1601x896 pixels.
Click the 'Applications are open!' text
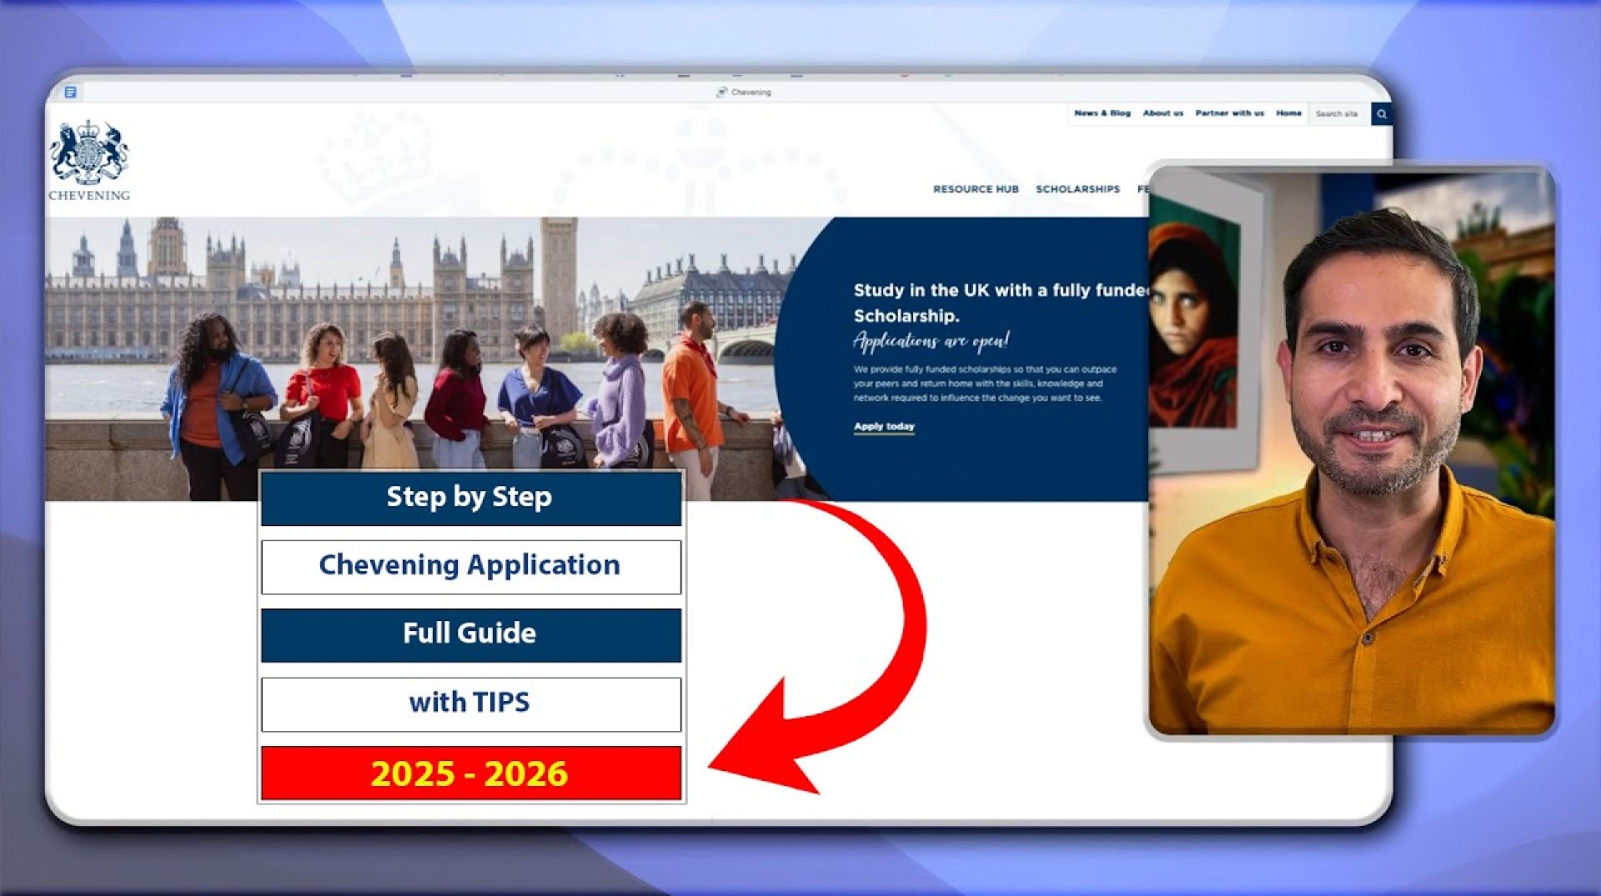pyautogui.click(x=931, y=341)
